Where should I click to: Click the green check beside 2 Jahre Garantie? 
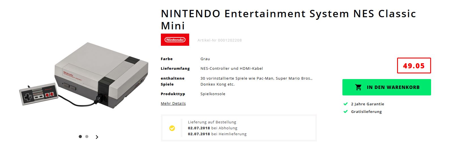point(346,104)
